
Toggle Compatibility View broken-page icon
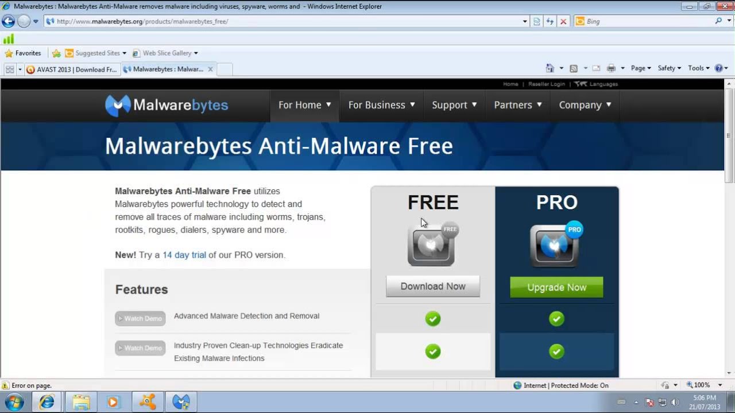point(537,21)
